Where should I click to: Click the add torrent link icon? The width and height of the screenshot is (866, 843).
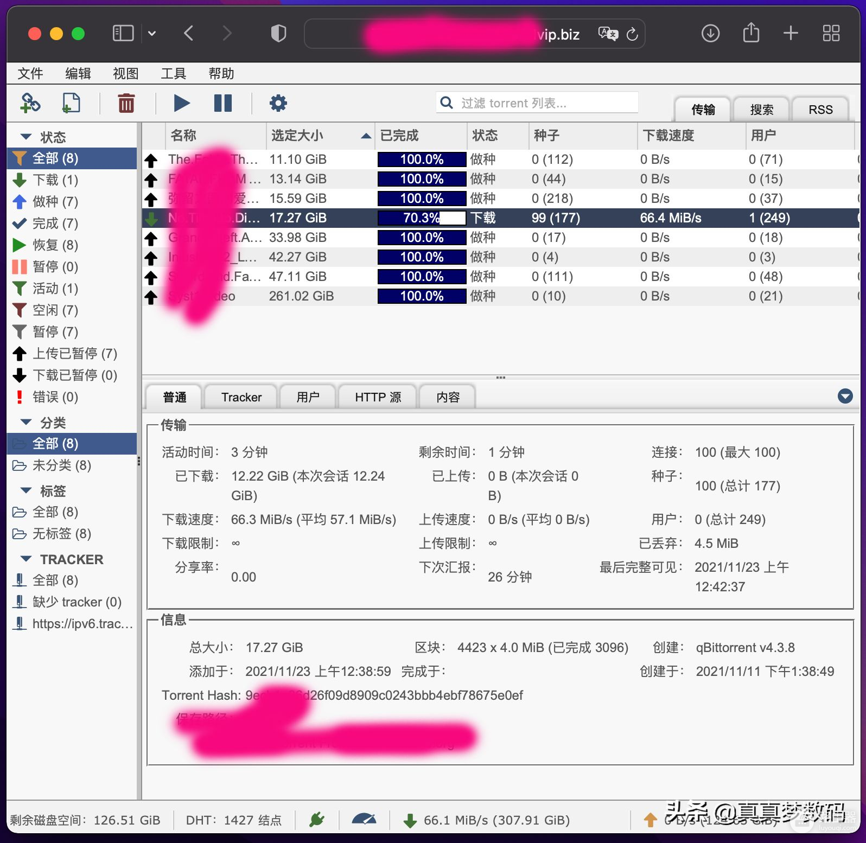tap(30, 103)
